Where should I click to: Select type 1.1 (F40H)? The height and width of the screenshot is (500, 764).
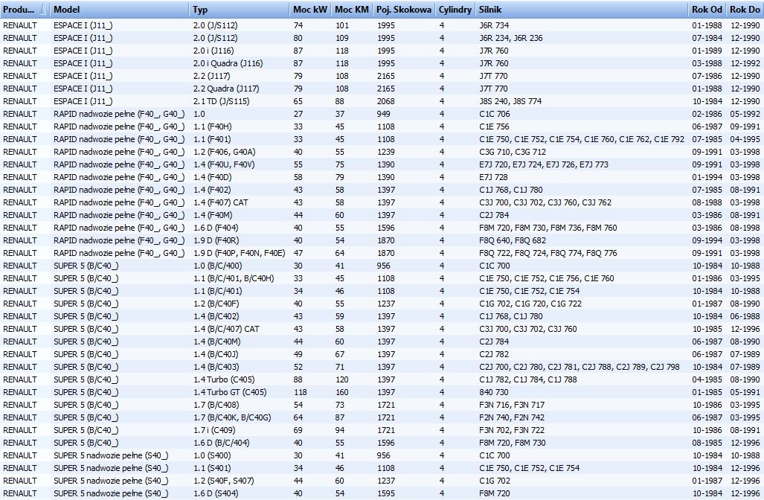pos(212,126)
